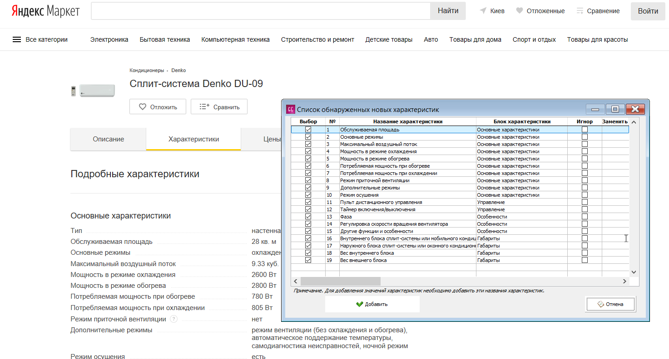Open the Спорт и отдых category
This screenshot has width=669, height=359.
click(x=534, y=39)
